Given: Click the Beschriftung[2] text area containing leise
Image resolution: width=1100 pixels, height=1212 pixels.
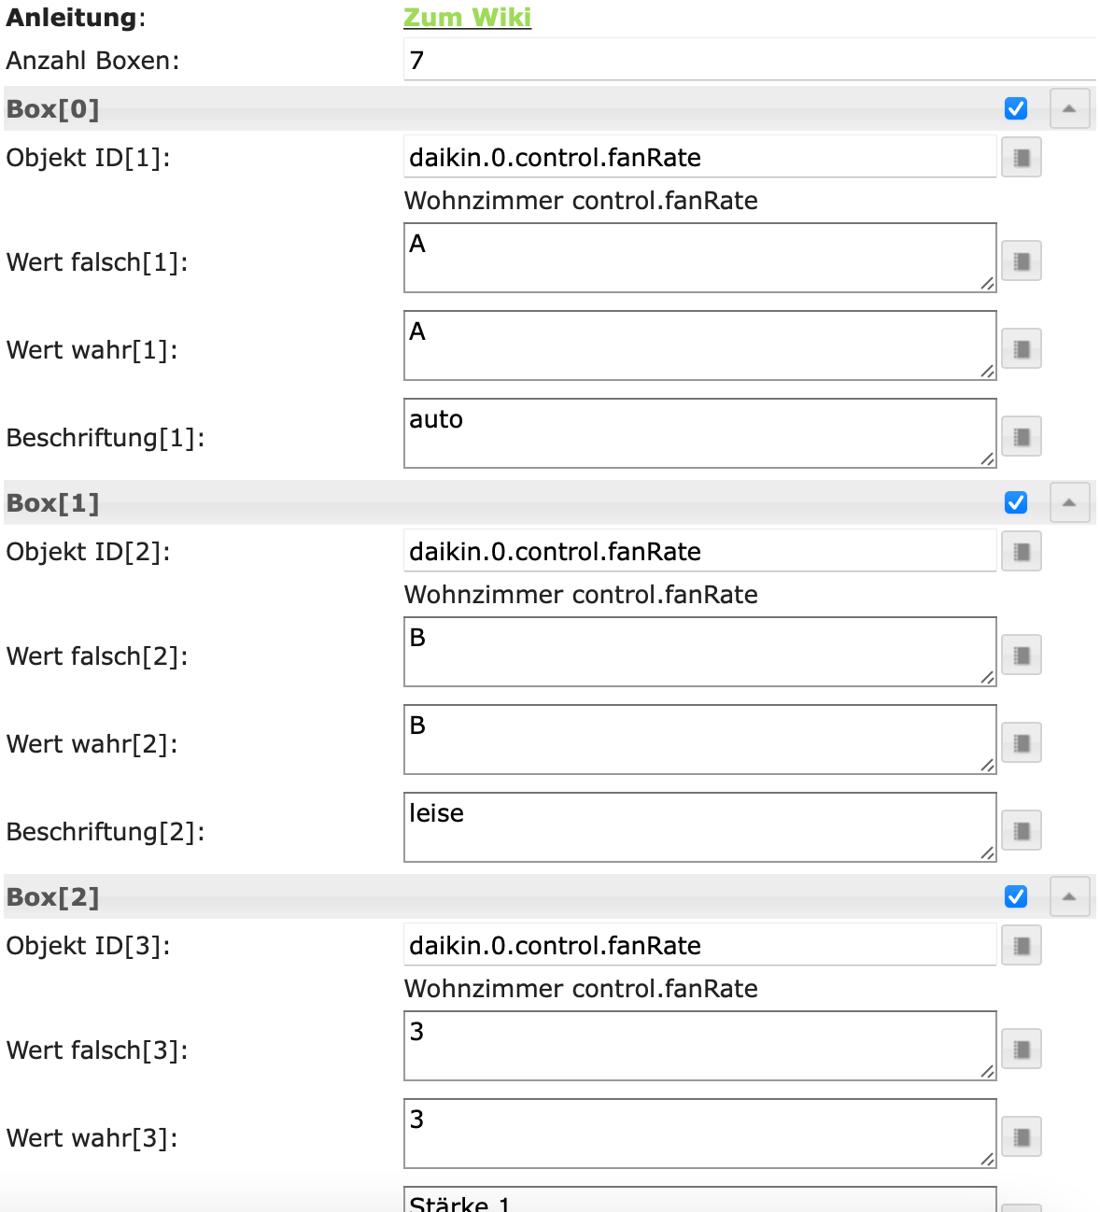Looking at the screenshot, I should tap(699, 827).
